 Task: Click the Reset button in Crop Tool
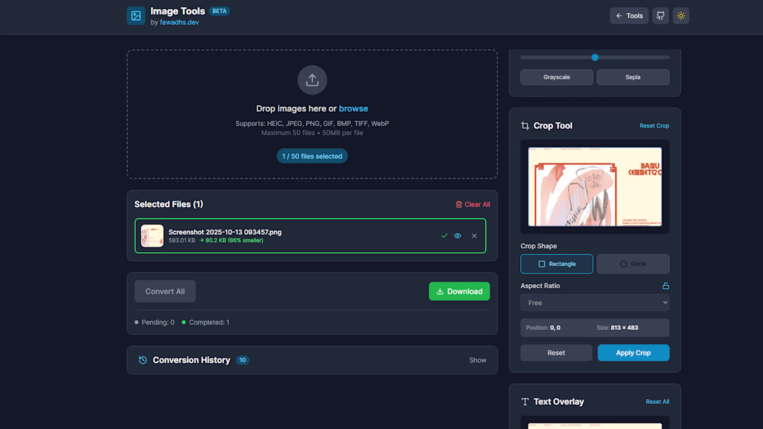click(556, 353)
